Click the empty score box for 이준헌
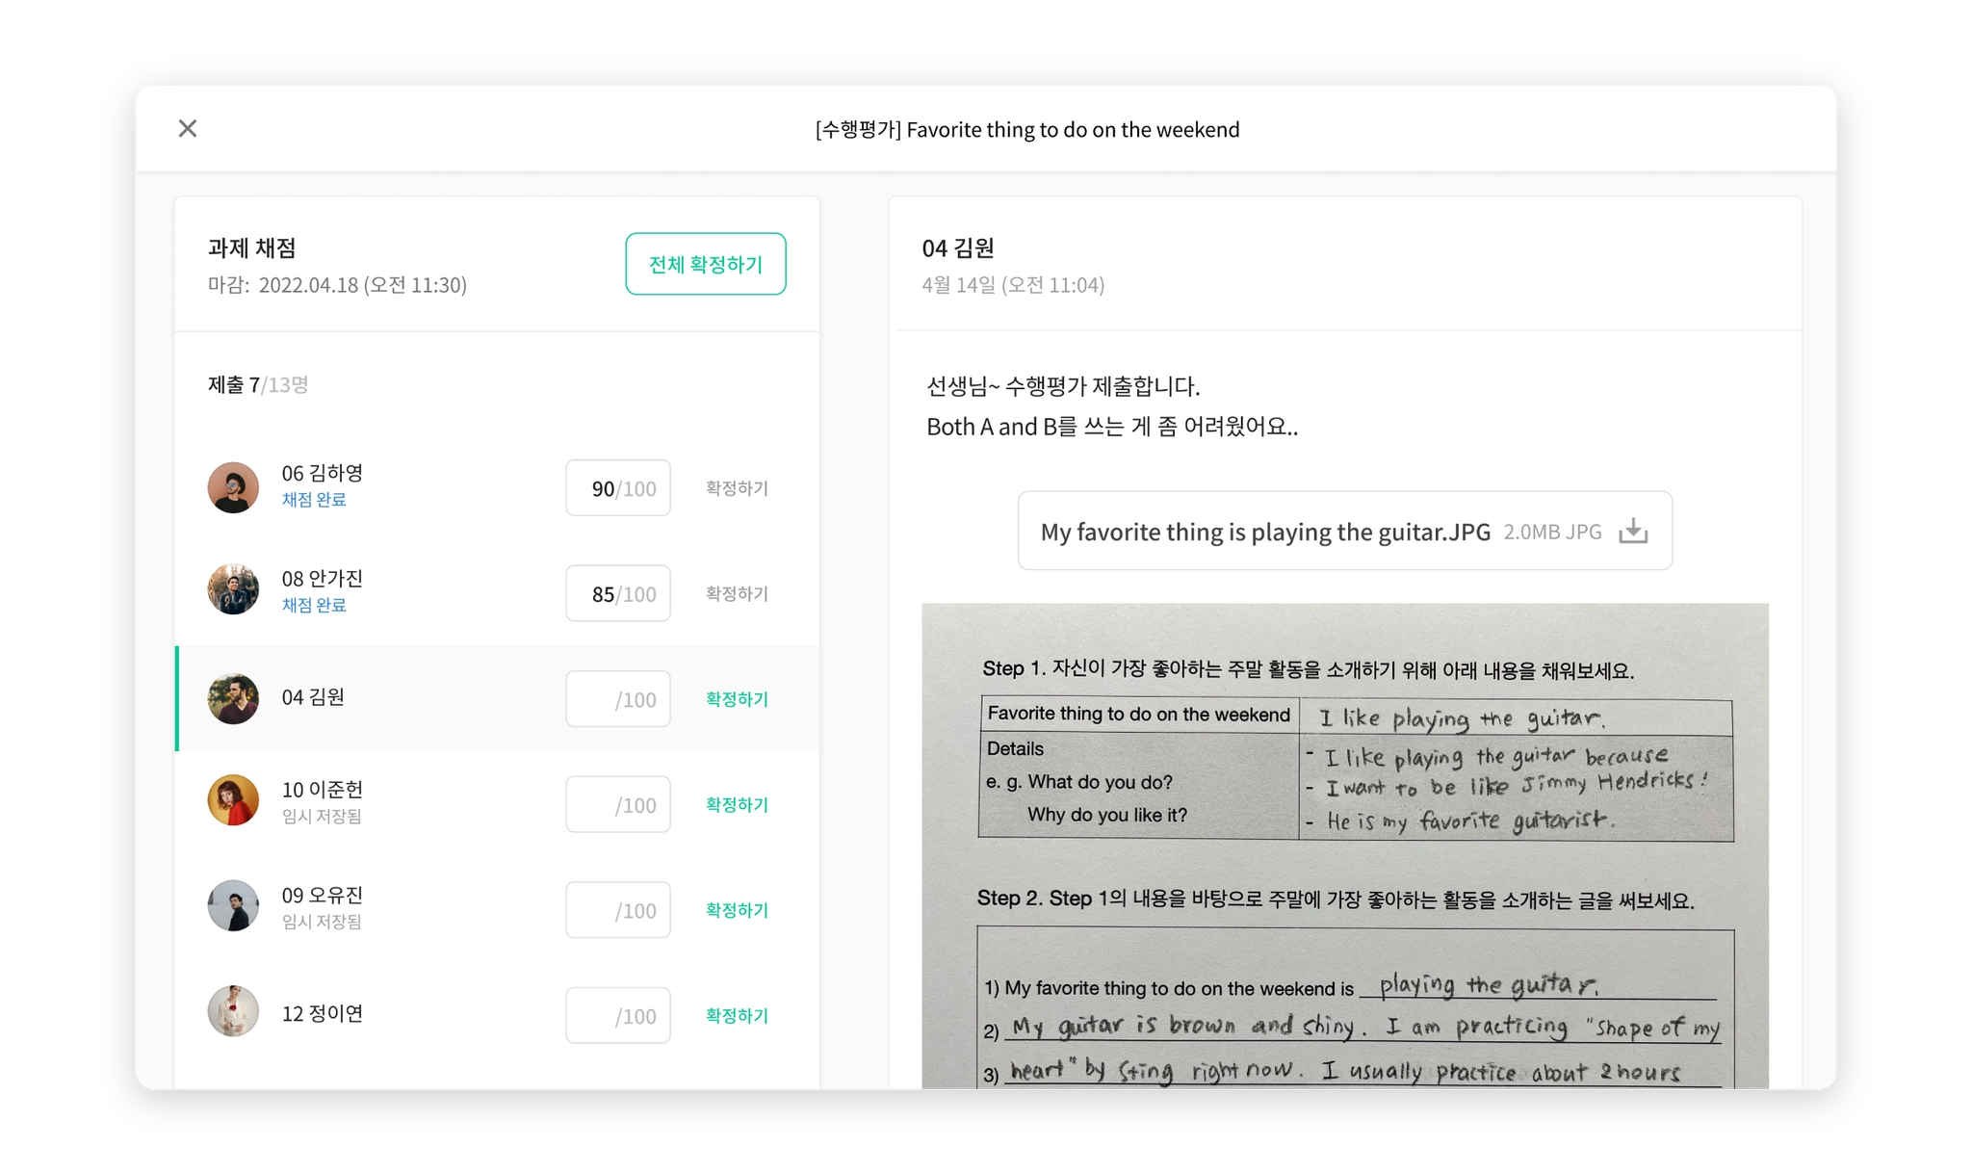1972x1173 pixels. (617, 804)
